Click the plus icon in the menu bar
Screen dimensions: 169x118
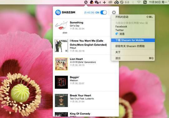tap(104, 2)
